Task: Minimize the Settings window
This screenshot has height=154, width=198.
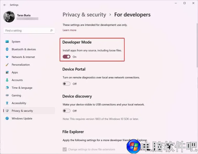Action: point(176,3)
